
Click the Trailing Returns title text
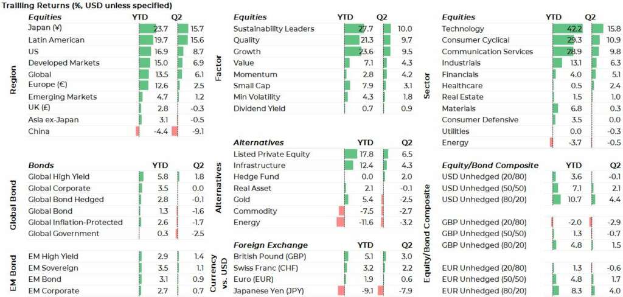(86, 5)
